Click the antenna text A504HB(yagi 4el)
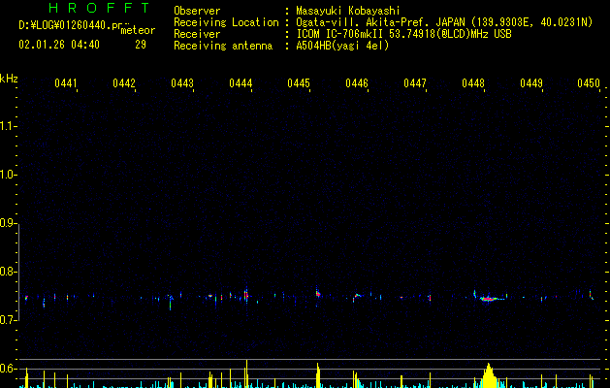Viewport: 610px width, 388px height. coord(342,46)
